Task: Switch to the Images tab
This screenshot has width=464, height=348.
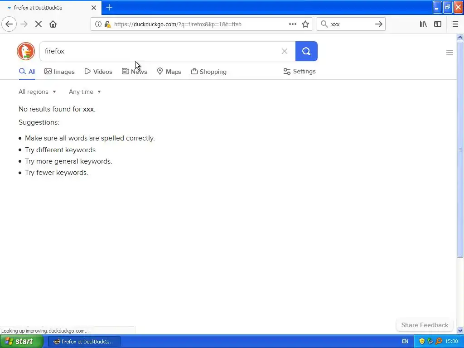Action: [59, 72]
